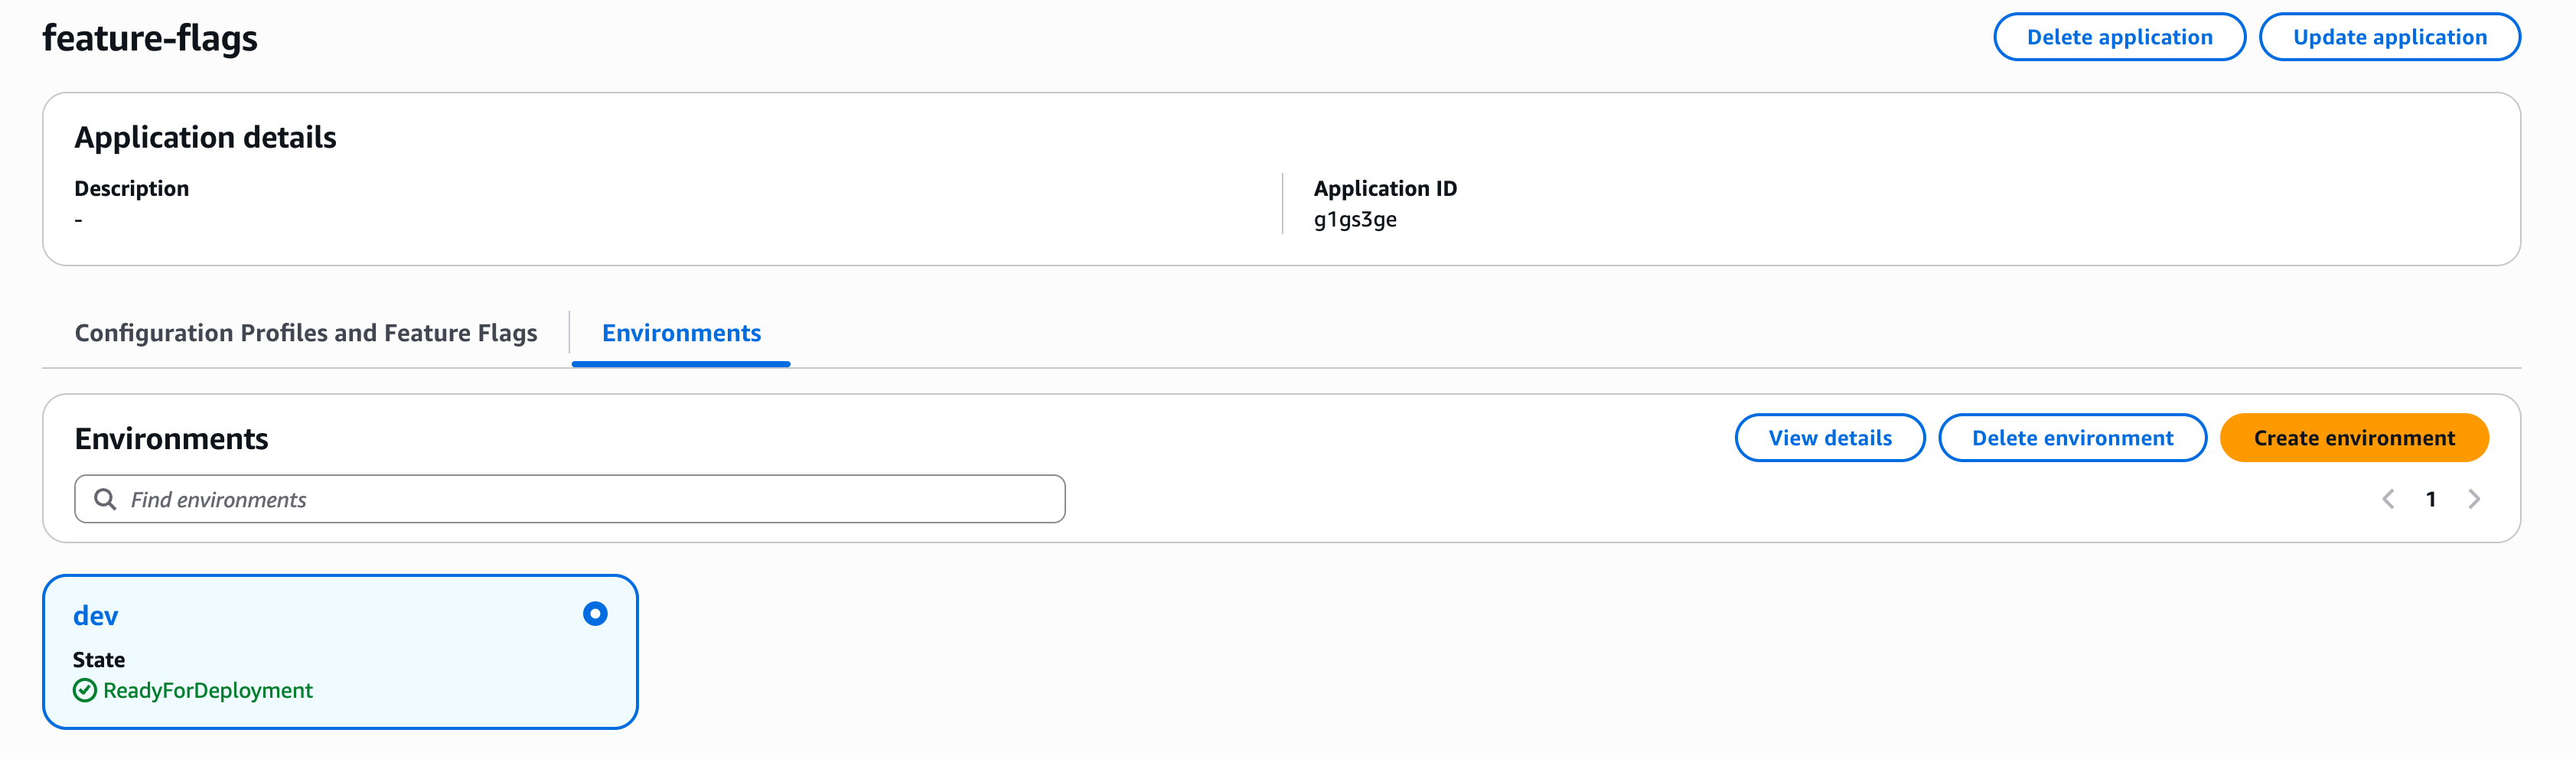Click the ReadyForDeployment green check icon
Viewport: 2576px width, 759px height.
pos(85,690)
